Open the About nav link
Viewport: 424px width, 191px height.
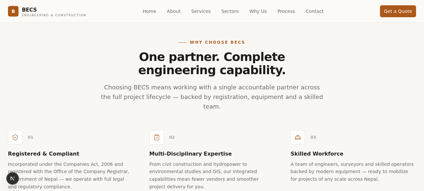(x=174, y=11)
